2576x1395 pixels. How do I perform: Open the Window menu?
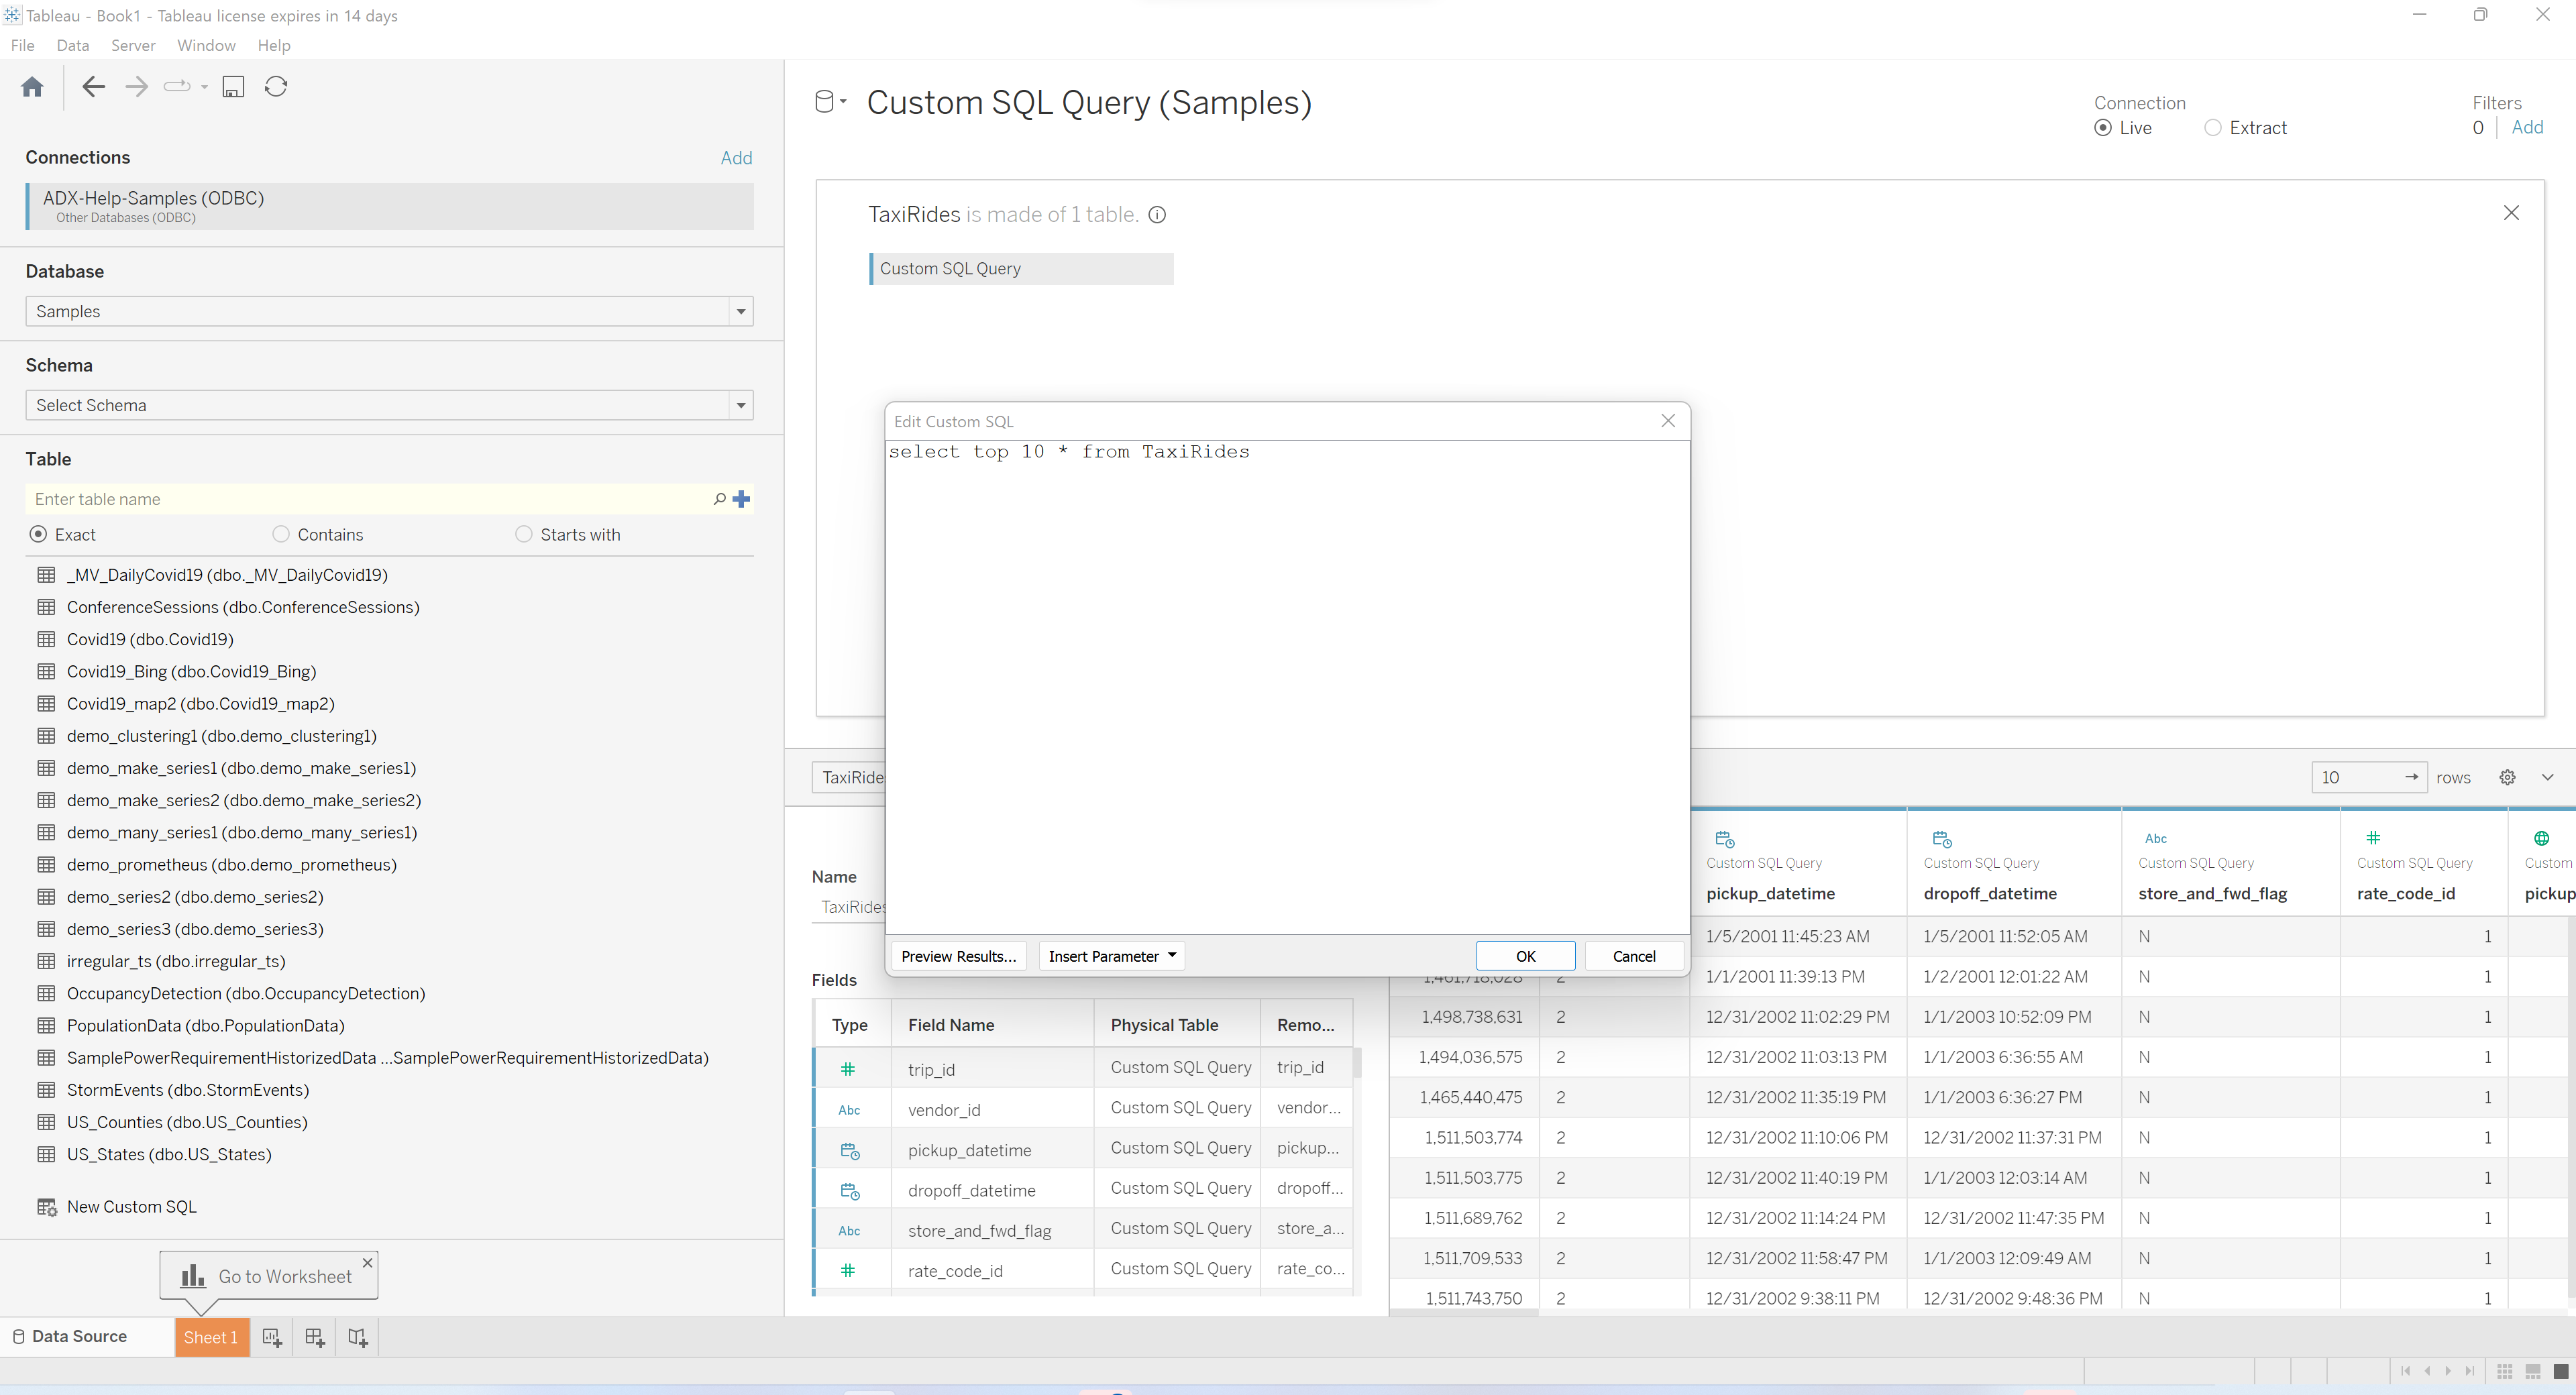[206, 45]
